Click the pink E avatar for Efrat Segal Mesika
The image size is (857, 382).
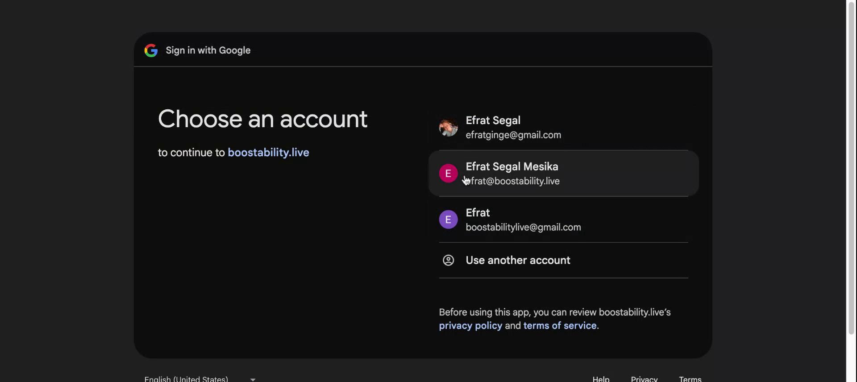(448, 174)
